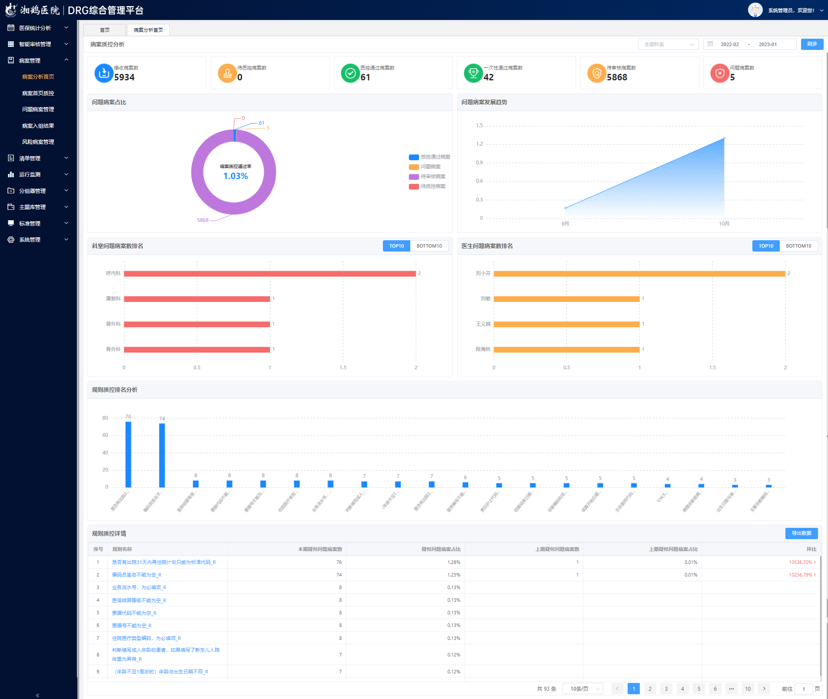Viewport: 828px width, 699px height.
Task: Click the 问题病案数 red shield icon
Action: (x=719, y=73)
